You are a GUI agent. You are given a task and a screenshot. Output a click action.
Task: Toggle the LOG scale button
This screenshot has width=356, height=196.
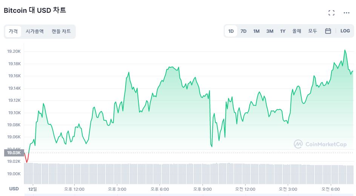(x=345, y=31)
